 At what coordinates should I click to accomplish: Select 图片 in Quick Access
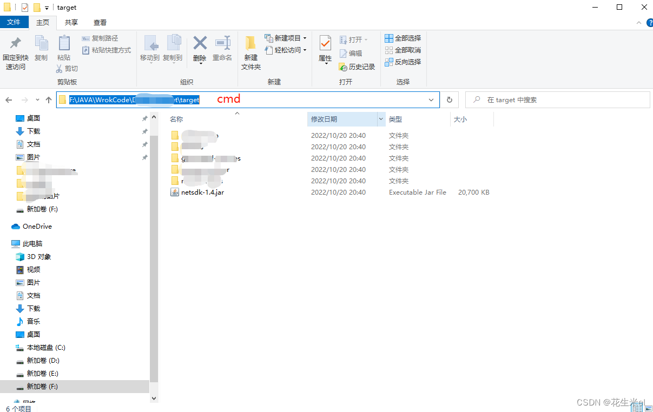click(34, 157)
